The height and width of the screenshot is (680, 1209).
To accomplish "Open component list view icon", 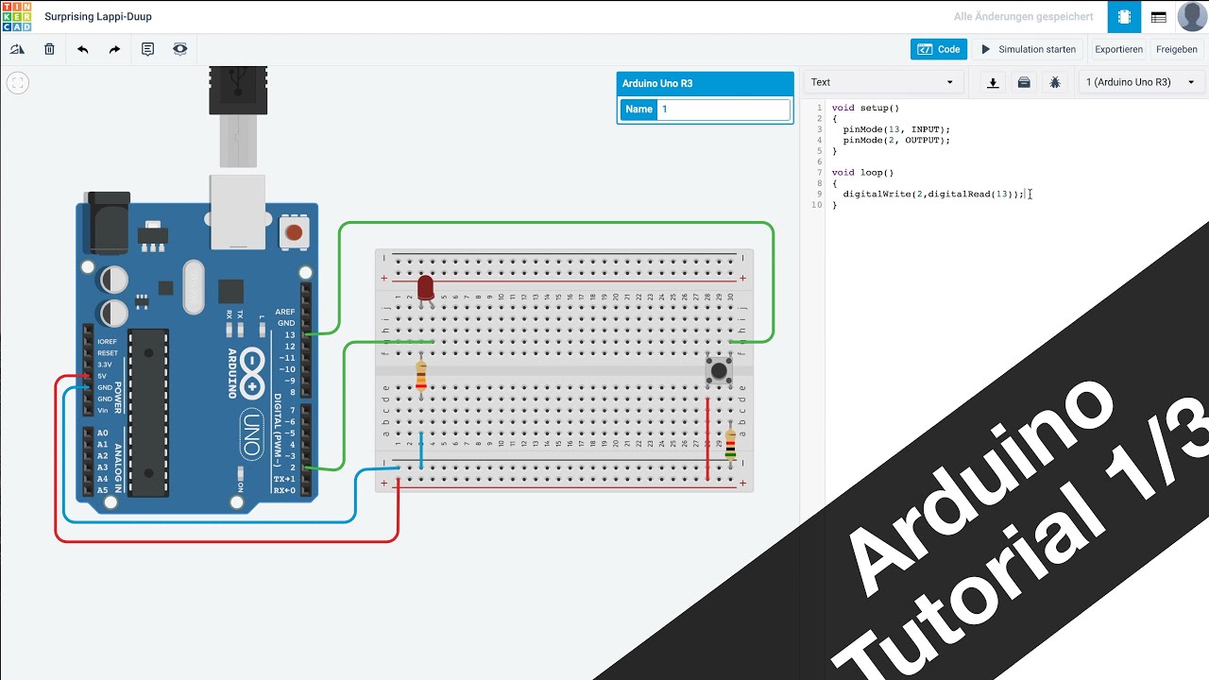I will click(1158, 17).
